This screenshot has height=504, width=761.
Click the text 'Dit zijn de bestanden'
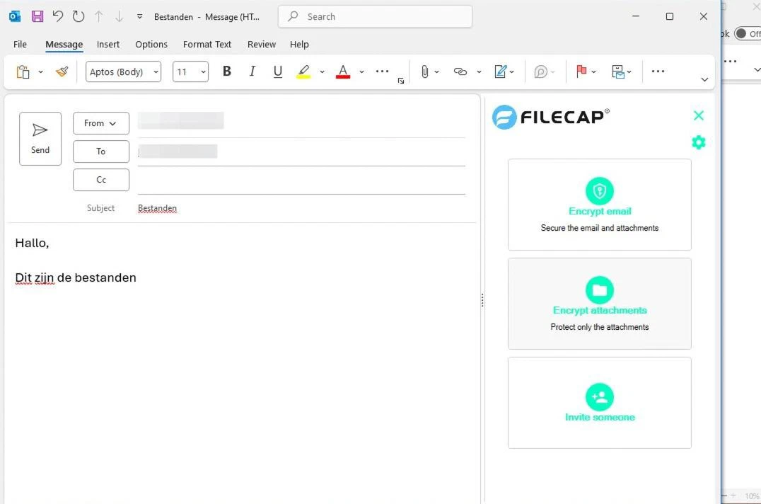click(x=76, y=277)
